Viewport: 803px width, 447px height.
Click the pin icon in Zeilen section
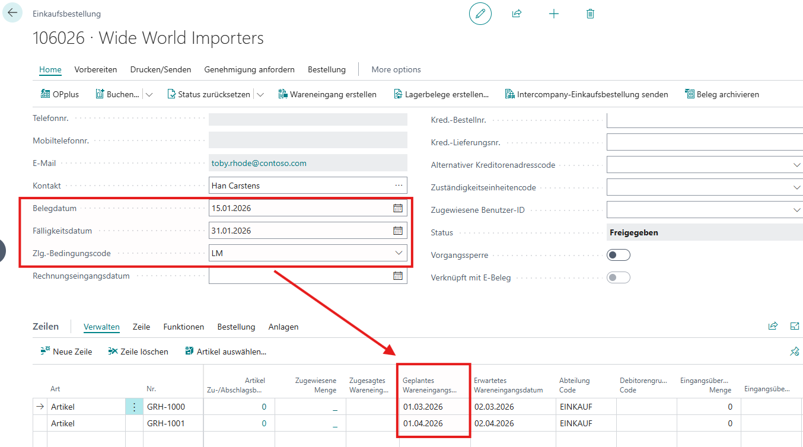pos(794,352)
